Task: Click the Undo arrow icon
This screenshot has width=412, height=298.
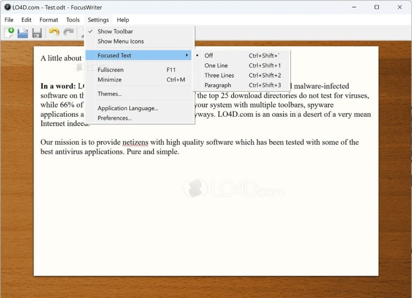Action: coord(54,33)
